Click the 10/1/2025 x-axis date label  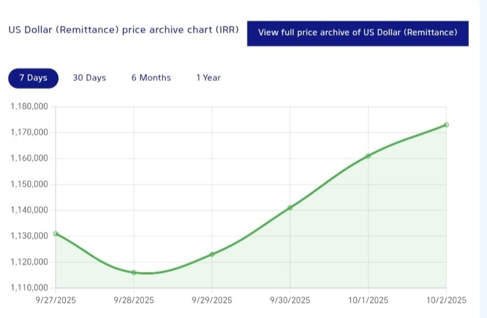[x=368, y=300]
